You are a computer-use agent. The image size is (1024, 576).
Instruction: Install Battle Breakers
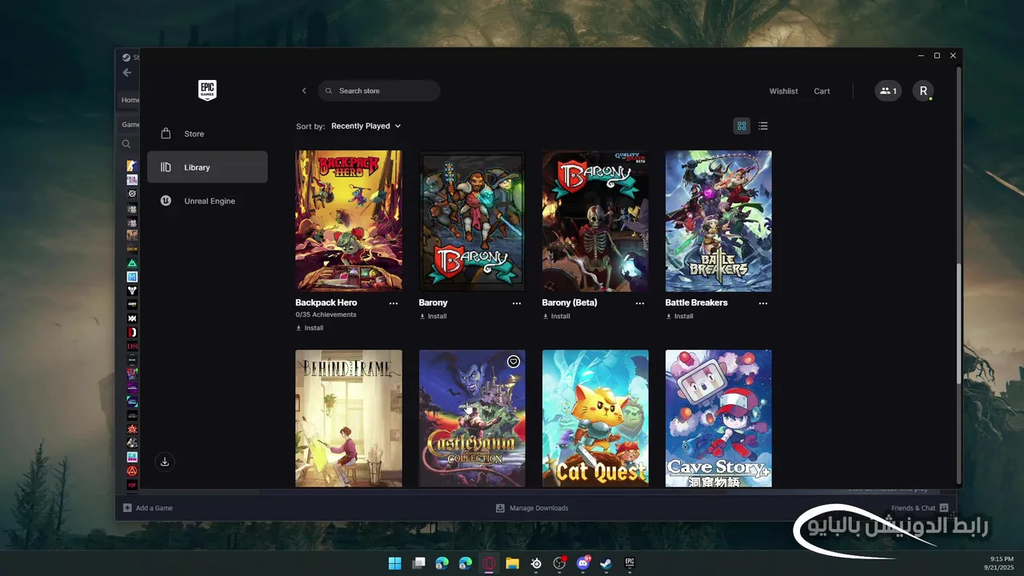[x=679, y=316]
